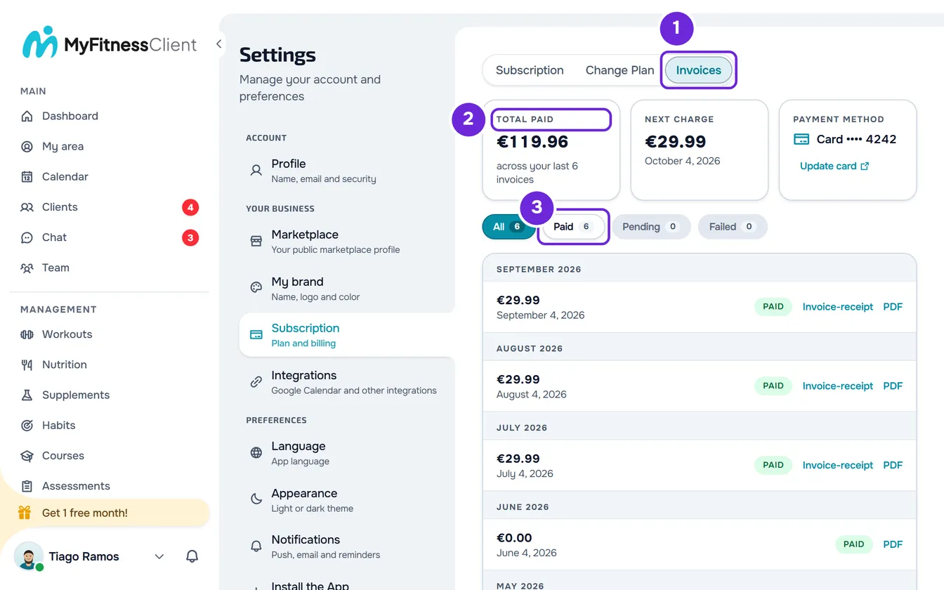Open the Habits target icon

point(27,425)
